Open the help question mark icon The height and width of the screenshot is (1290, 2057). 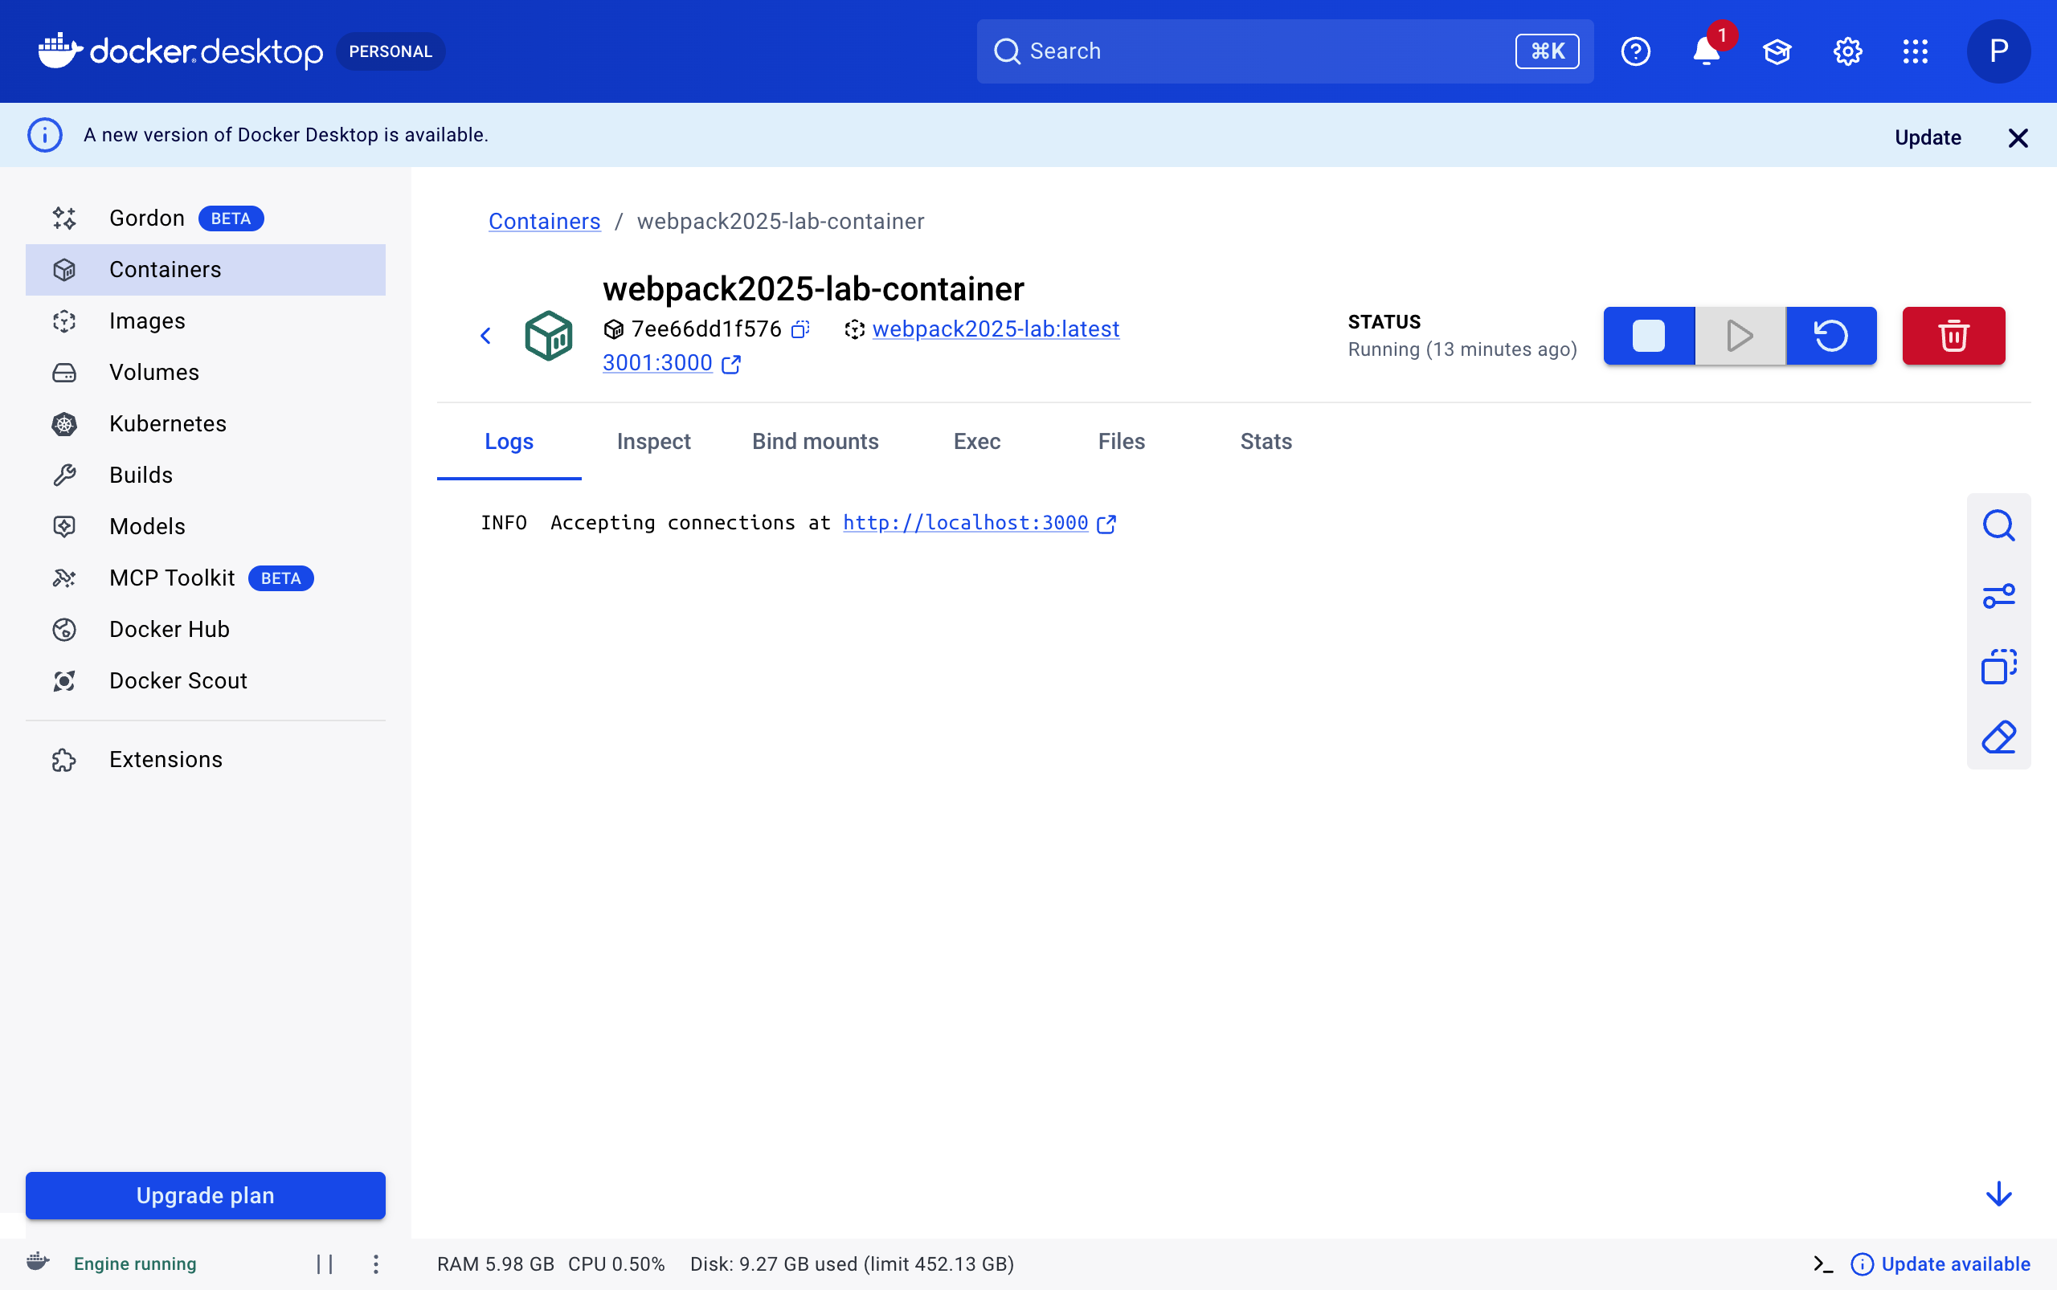[x=1635, y=51]
